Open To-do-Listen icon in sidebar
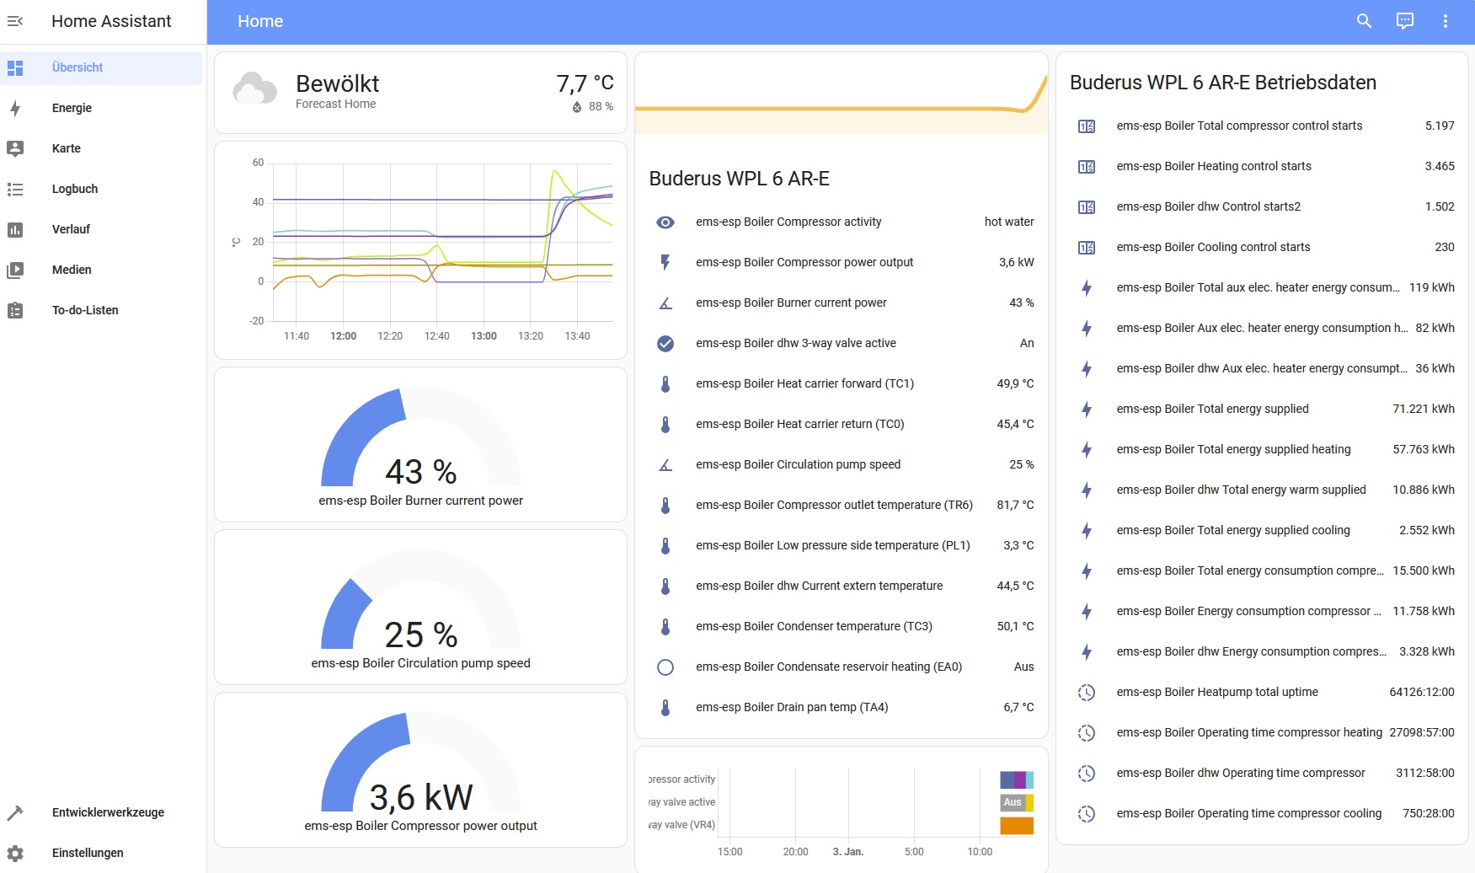The width and height of the screenshot is (1475, 873). click(x=15, y=310)
